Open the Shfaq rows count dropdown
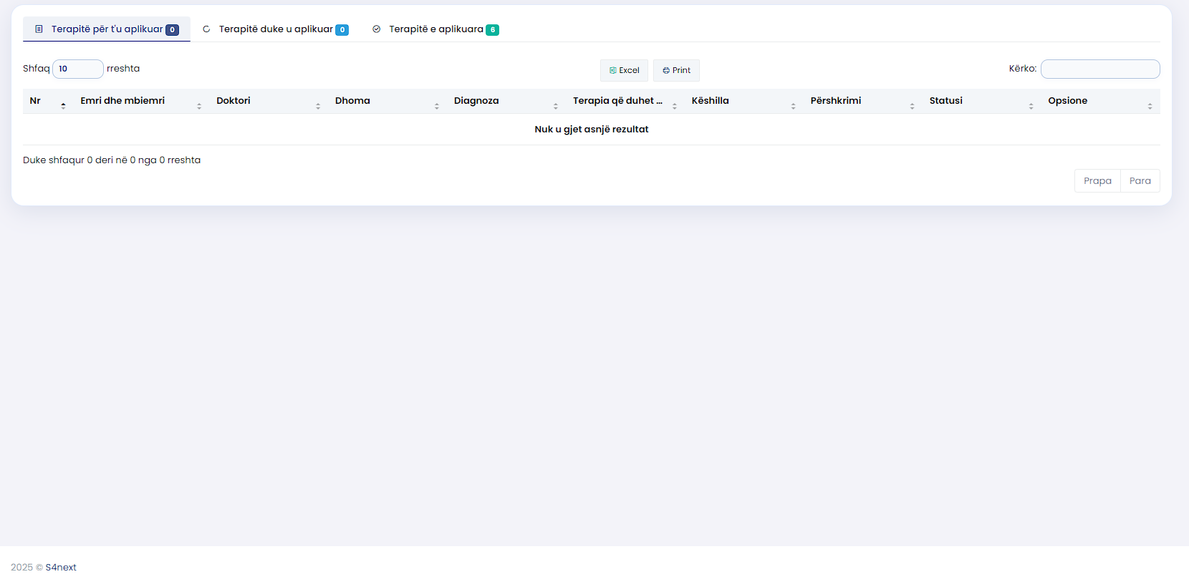Image resolution: width=1189 pixels, height=587 pixels. (x=77, y=69)
